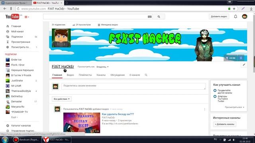Open the 'Как удалить беседу вк???' video link

(x=118, y=114)
